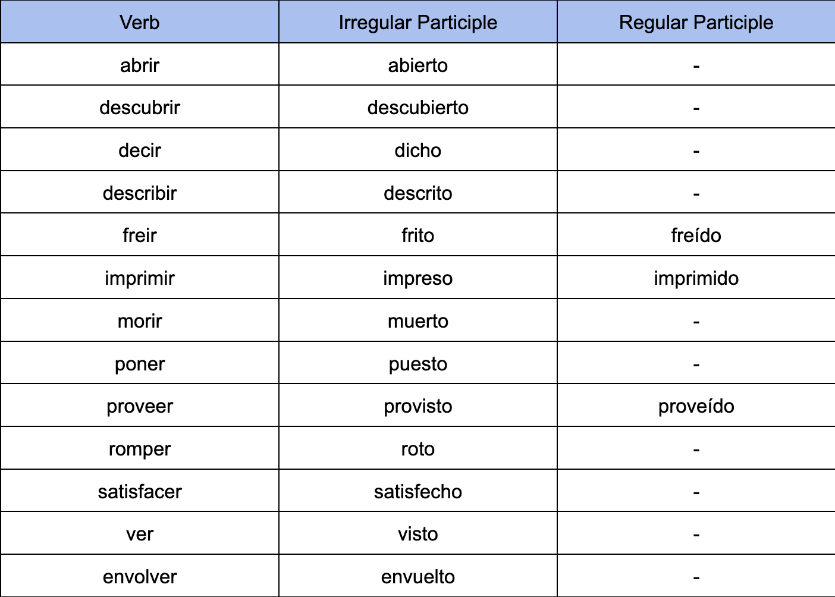This screenshot has height=597, width=835.
Task: Select the visto participle cell
Action: [417, 534]
